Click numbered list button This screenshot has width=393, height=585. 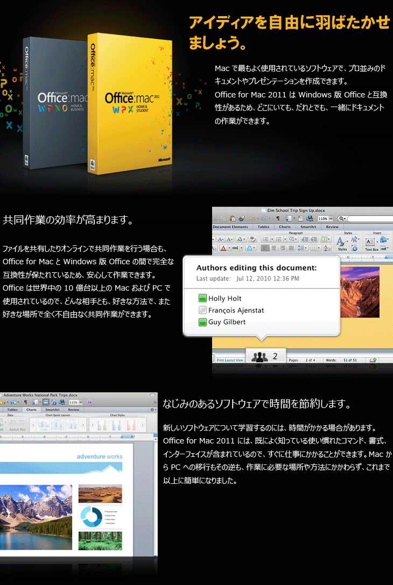coord(280,239)
